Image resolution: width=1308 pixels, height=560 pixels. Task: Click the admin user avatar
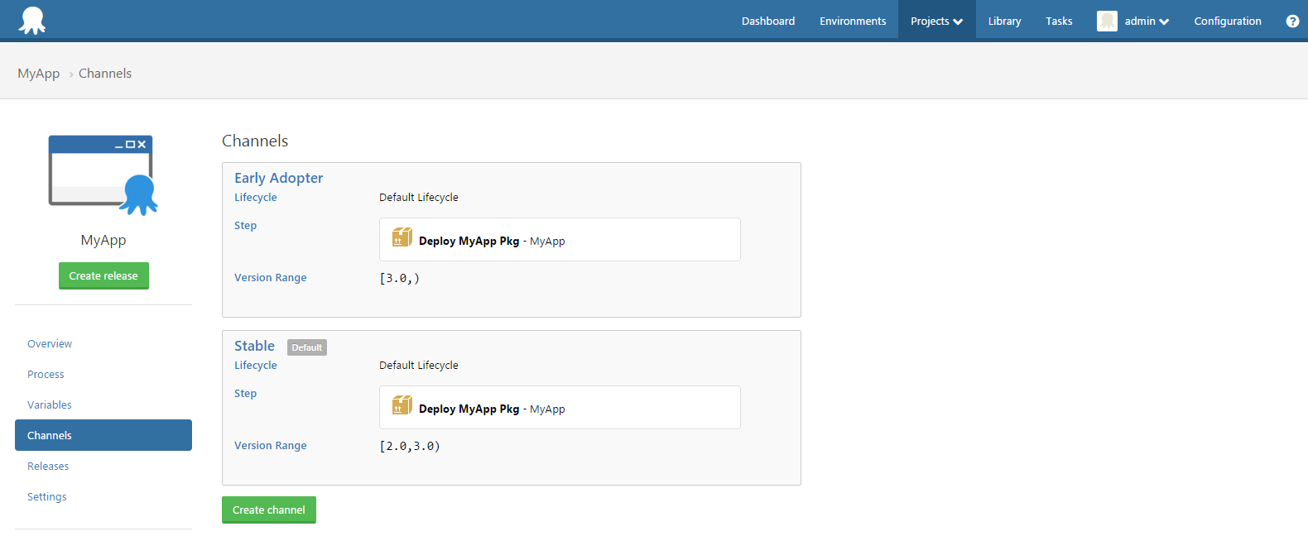[x=1107, y=22]
